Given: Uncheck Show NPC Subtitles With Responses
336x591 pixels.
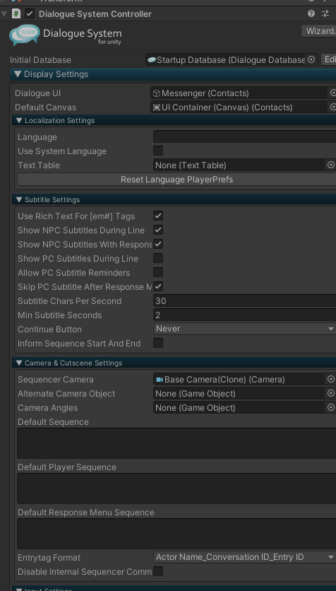Looking at the screenshot, I should (158, 244).
